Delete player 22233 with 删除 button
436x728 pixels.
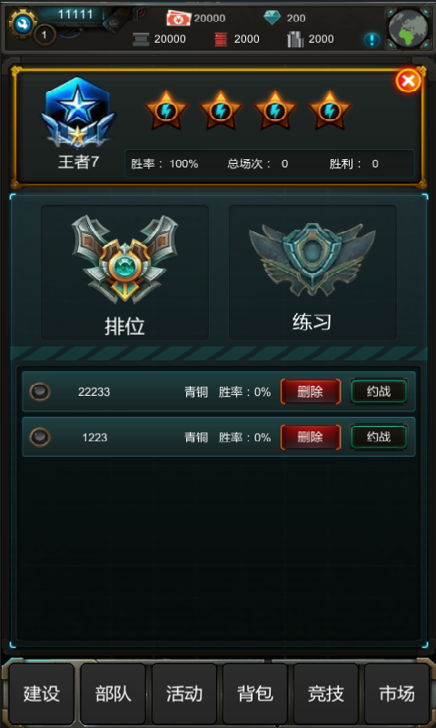click(311, 391)
